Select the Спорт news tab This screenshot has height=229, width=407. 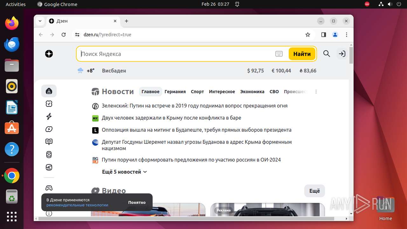tap(197, 92)
